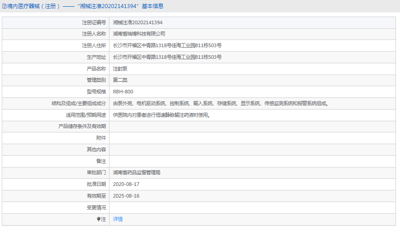Click the bulb icon beside 注
This screenshot has height=229, width=400.
[x=99, y=219]
